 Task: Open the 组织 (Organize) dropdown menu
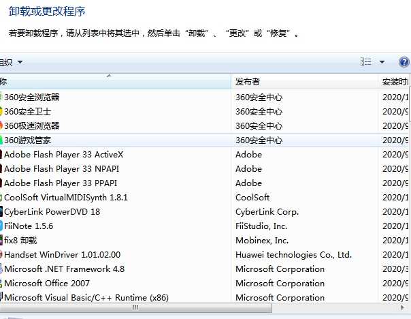tap(11, 62)
